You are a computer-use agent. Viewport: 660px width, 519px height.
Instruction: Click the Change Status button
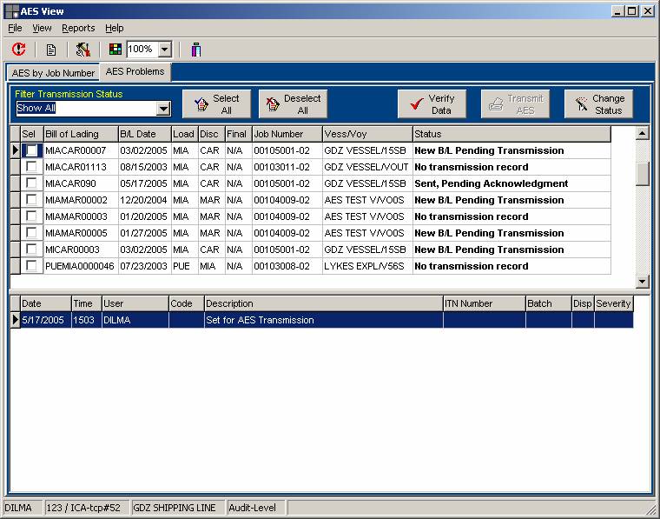[598, 104]
